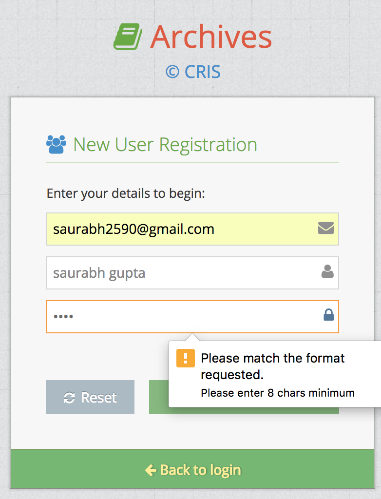This screenshot has width=381, height=499.
Task: Click the "Please match the format requested" tooltip
Action: coord(272,366)
